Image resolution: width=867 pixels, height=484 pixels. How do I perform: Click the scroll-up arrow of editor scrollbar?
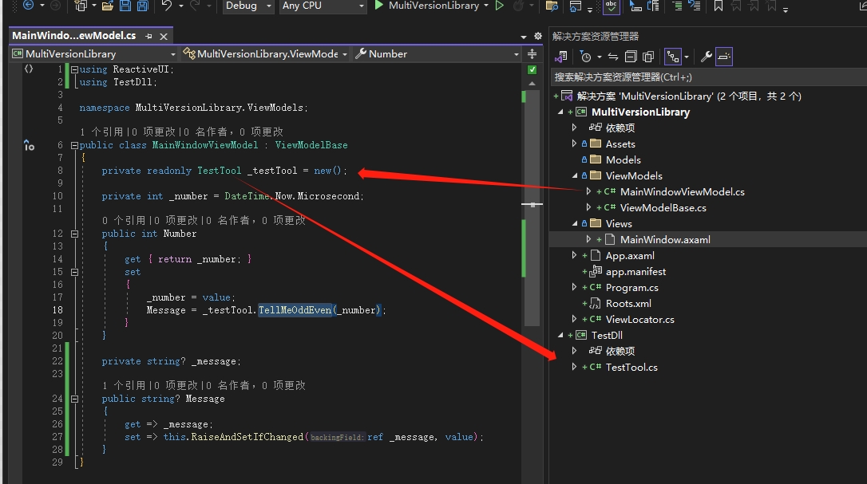(532, 84)
